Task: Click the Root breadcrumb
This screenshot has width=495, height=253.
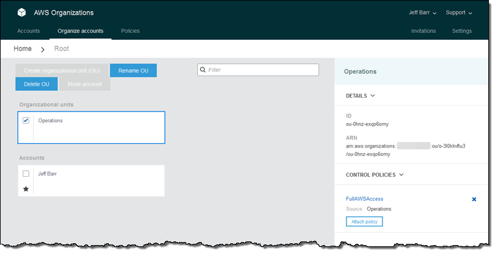Action: point(62,49)
